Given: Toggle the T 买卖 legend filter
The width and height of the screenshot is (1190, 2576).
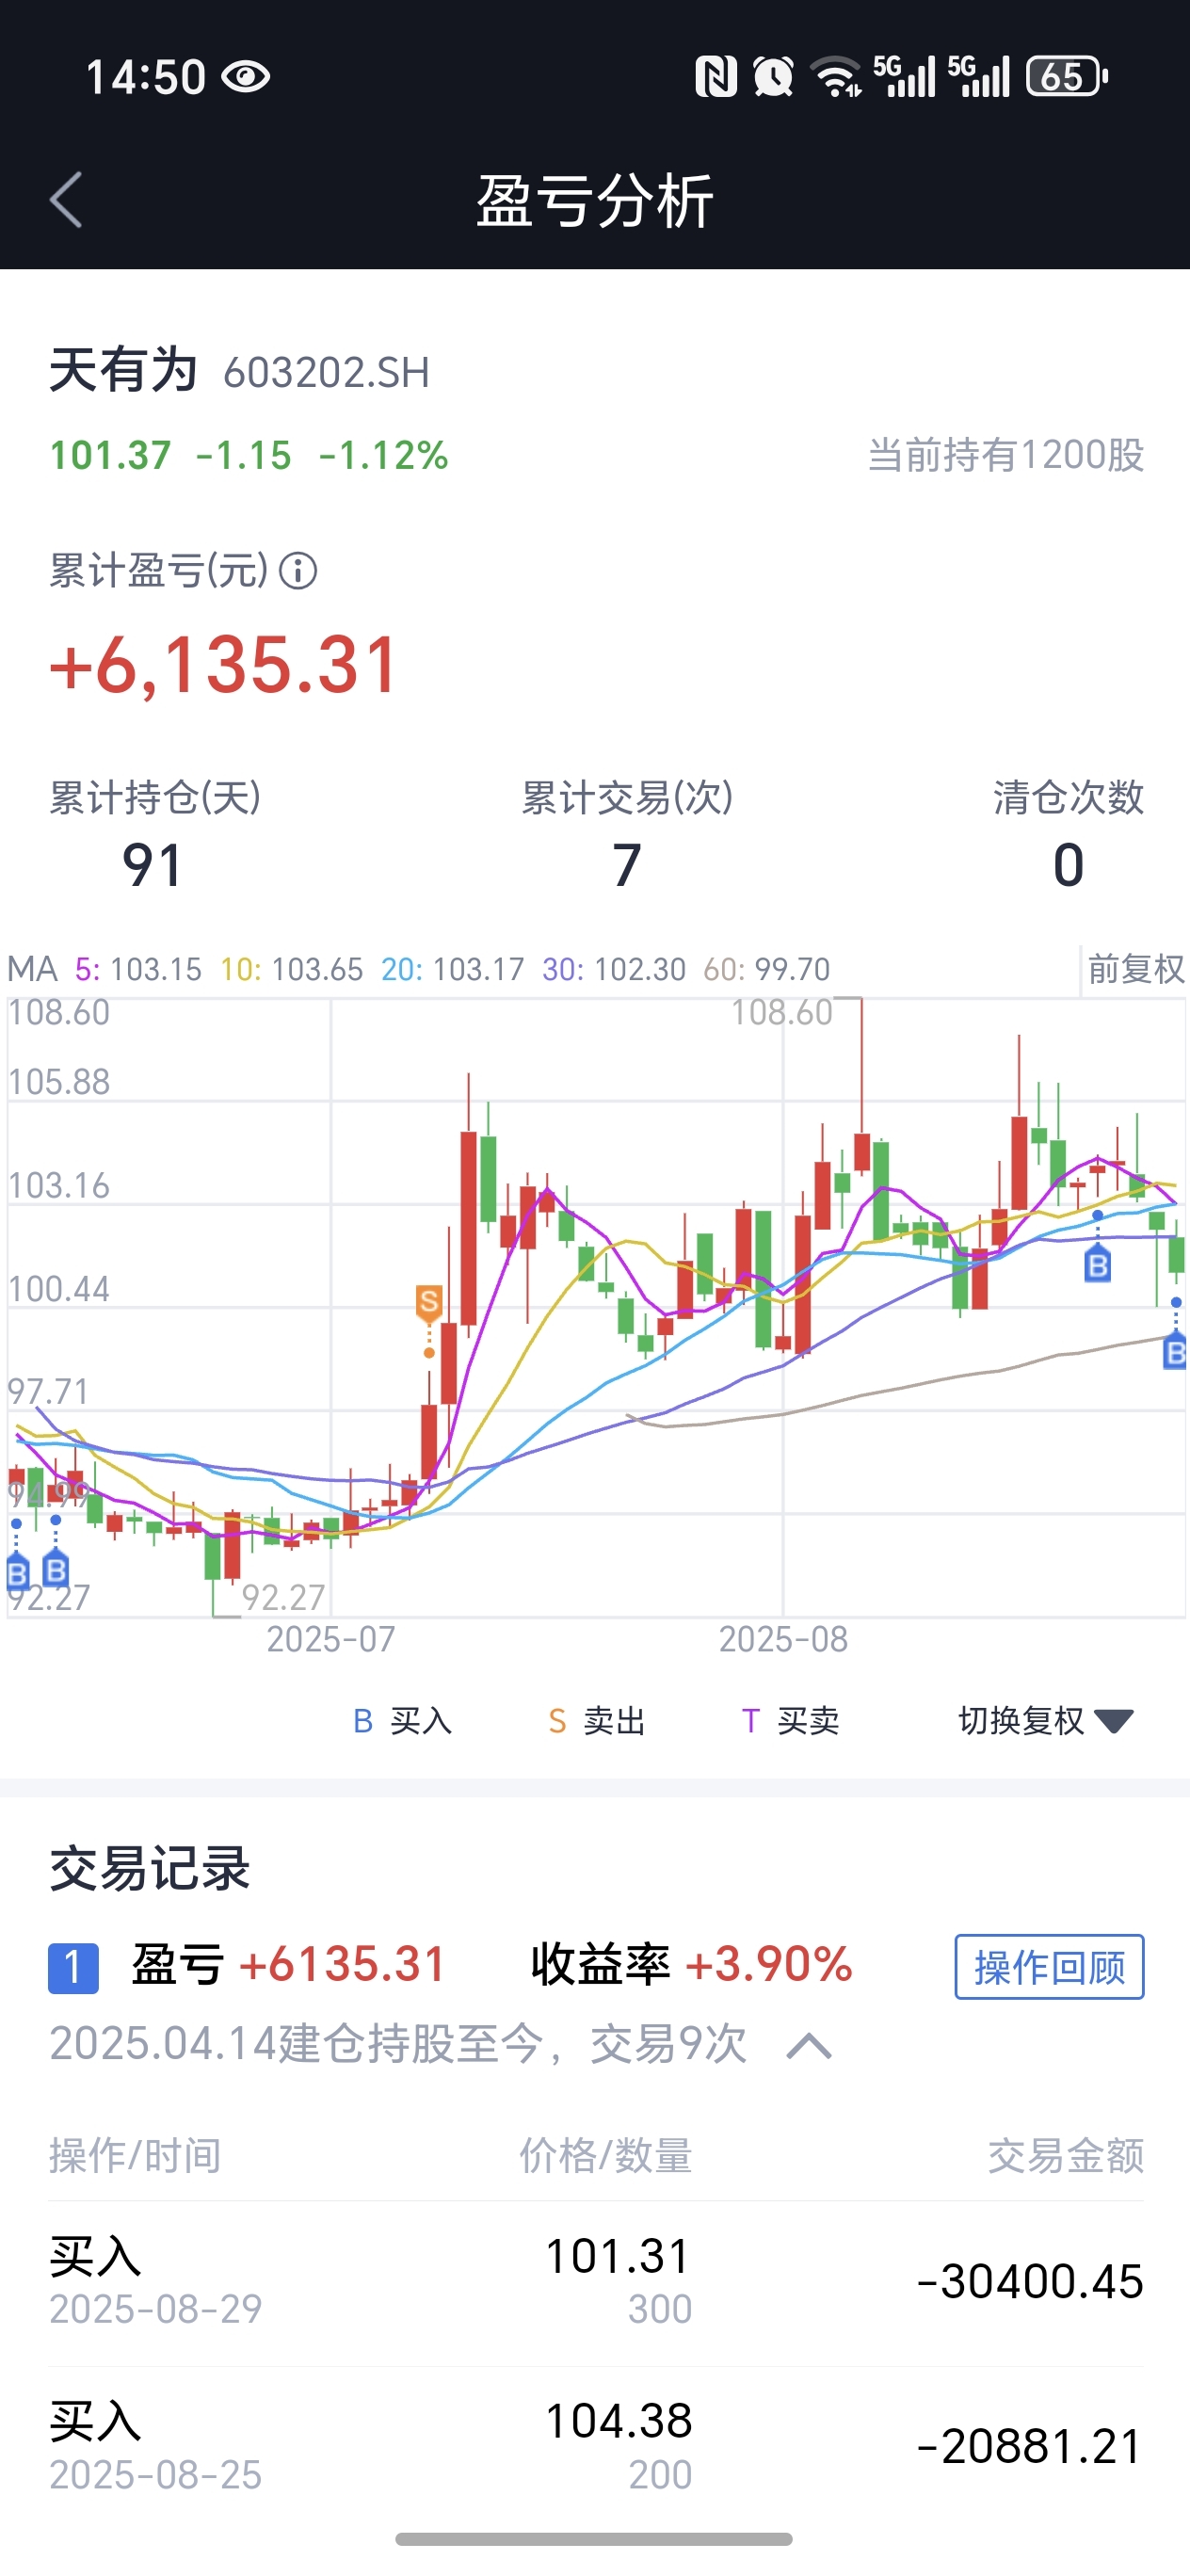Looking at the screenshot, I should click(790, 1721).
